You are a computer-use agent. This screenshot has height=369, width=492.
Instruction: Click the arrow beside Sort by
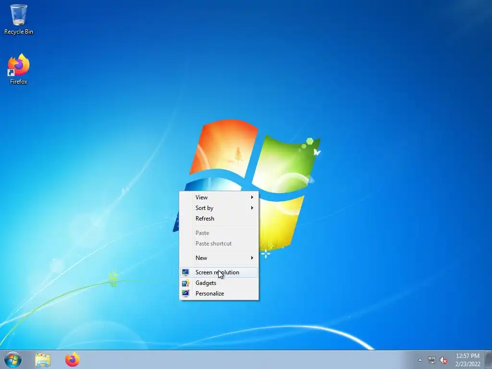click(252, 208)
